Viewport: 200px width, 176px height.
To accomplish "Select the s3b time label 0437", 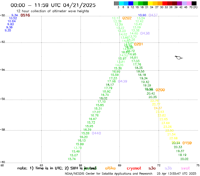I will pyautogui.click(x=153, y=15).
